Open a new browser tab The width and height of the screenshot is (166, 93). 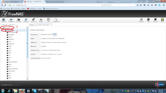(x=47, y=2)
